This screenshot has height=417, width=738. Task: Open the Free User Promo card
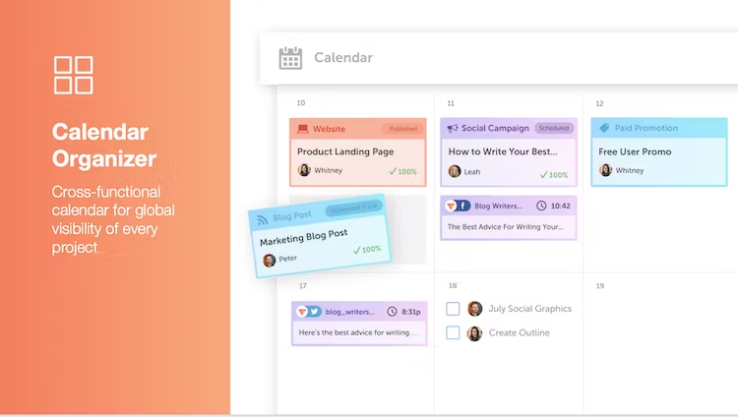click(659, 152)
